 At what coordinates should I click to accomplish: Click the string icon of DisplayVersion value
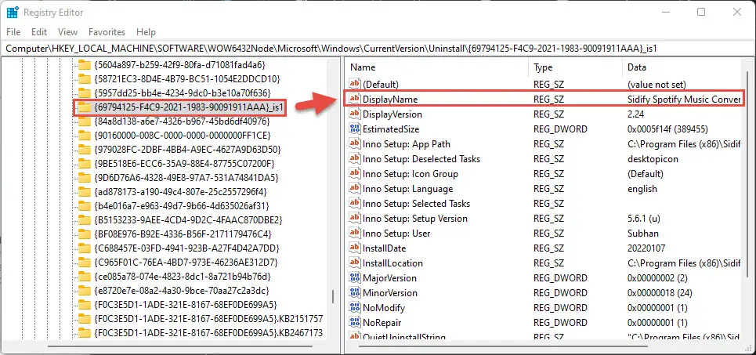pos(355,114)
